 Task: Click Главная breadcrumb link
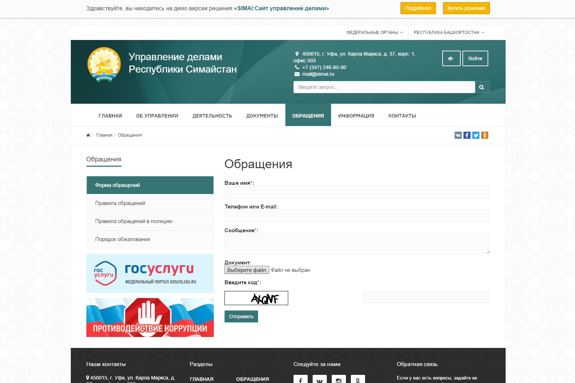pos(104,135)
